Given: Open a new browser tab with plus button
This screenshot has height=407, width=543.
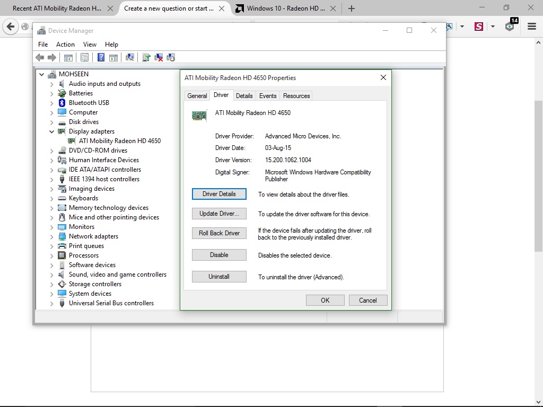Looking at the screenshot, I should point(352,8).
